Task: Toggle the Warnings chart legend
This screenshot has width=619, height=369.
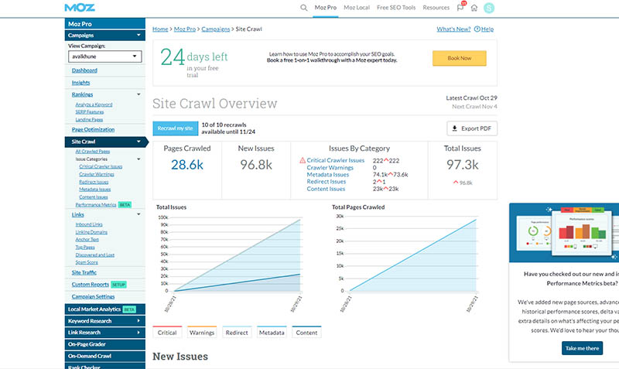Action: [202, 333]
